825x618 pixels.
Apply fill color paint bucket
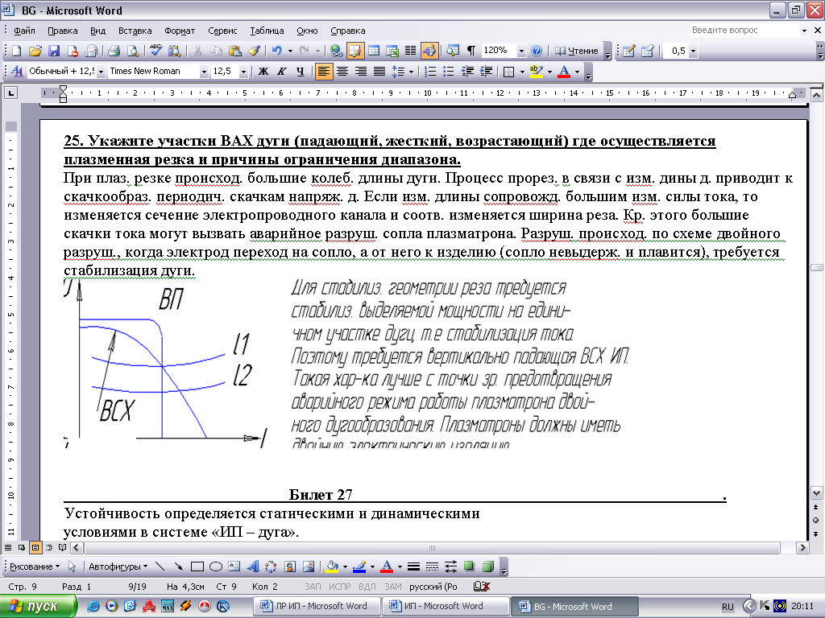332,566
